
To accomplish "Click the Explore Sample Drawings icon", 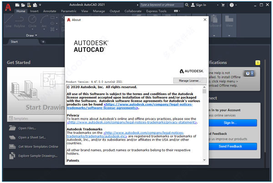I will (x=12, y=156).
